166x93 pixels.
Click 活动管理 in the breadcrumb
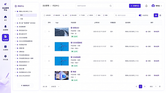point(46,6)
